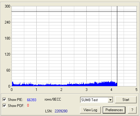Toggle the Show PIE checkbox
The height and width of the screenshot is (116, 140).
pyautogui.click(x=5, y=100)
